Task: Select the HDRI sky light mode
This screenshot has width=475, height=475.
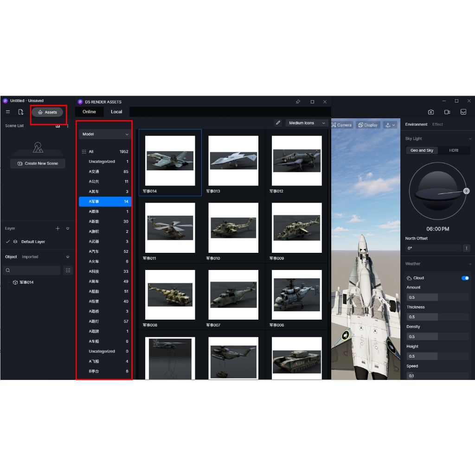Action: (454, 150)
